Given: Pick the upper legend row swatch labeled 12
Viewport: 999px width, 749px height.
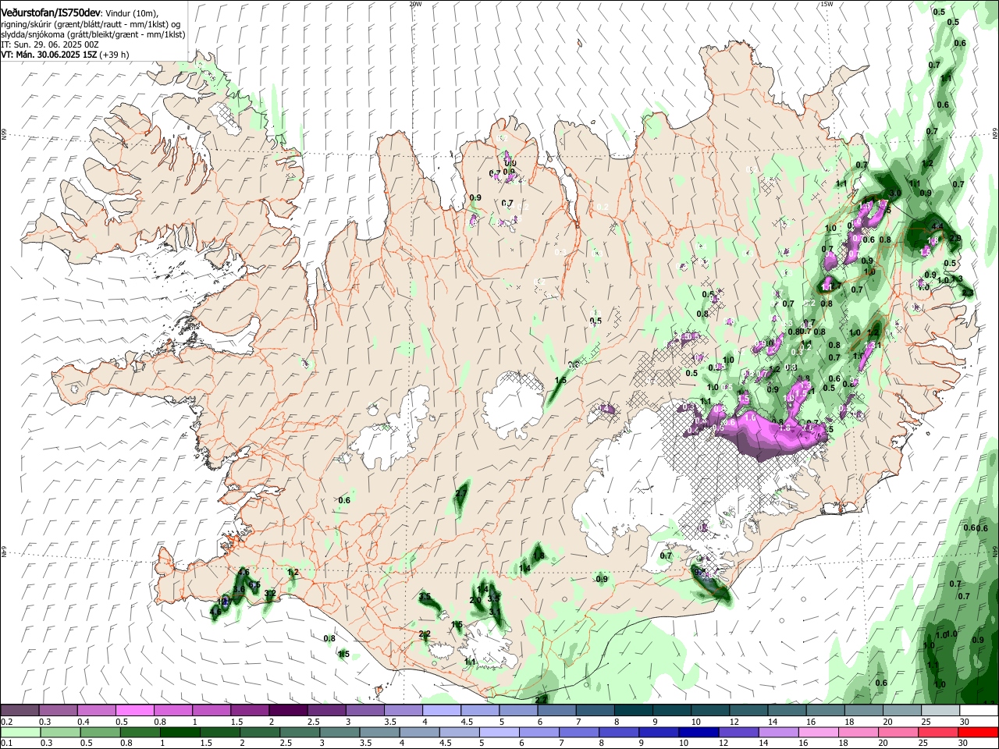Looking at the screenshot, I should [x=748, y=711].
